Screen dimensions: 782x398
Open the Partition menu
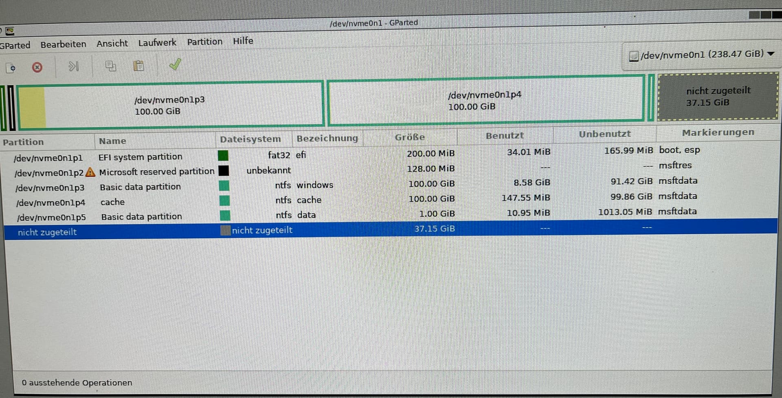(x=204, y=42)
